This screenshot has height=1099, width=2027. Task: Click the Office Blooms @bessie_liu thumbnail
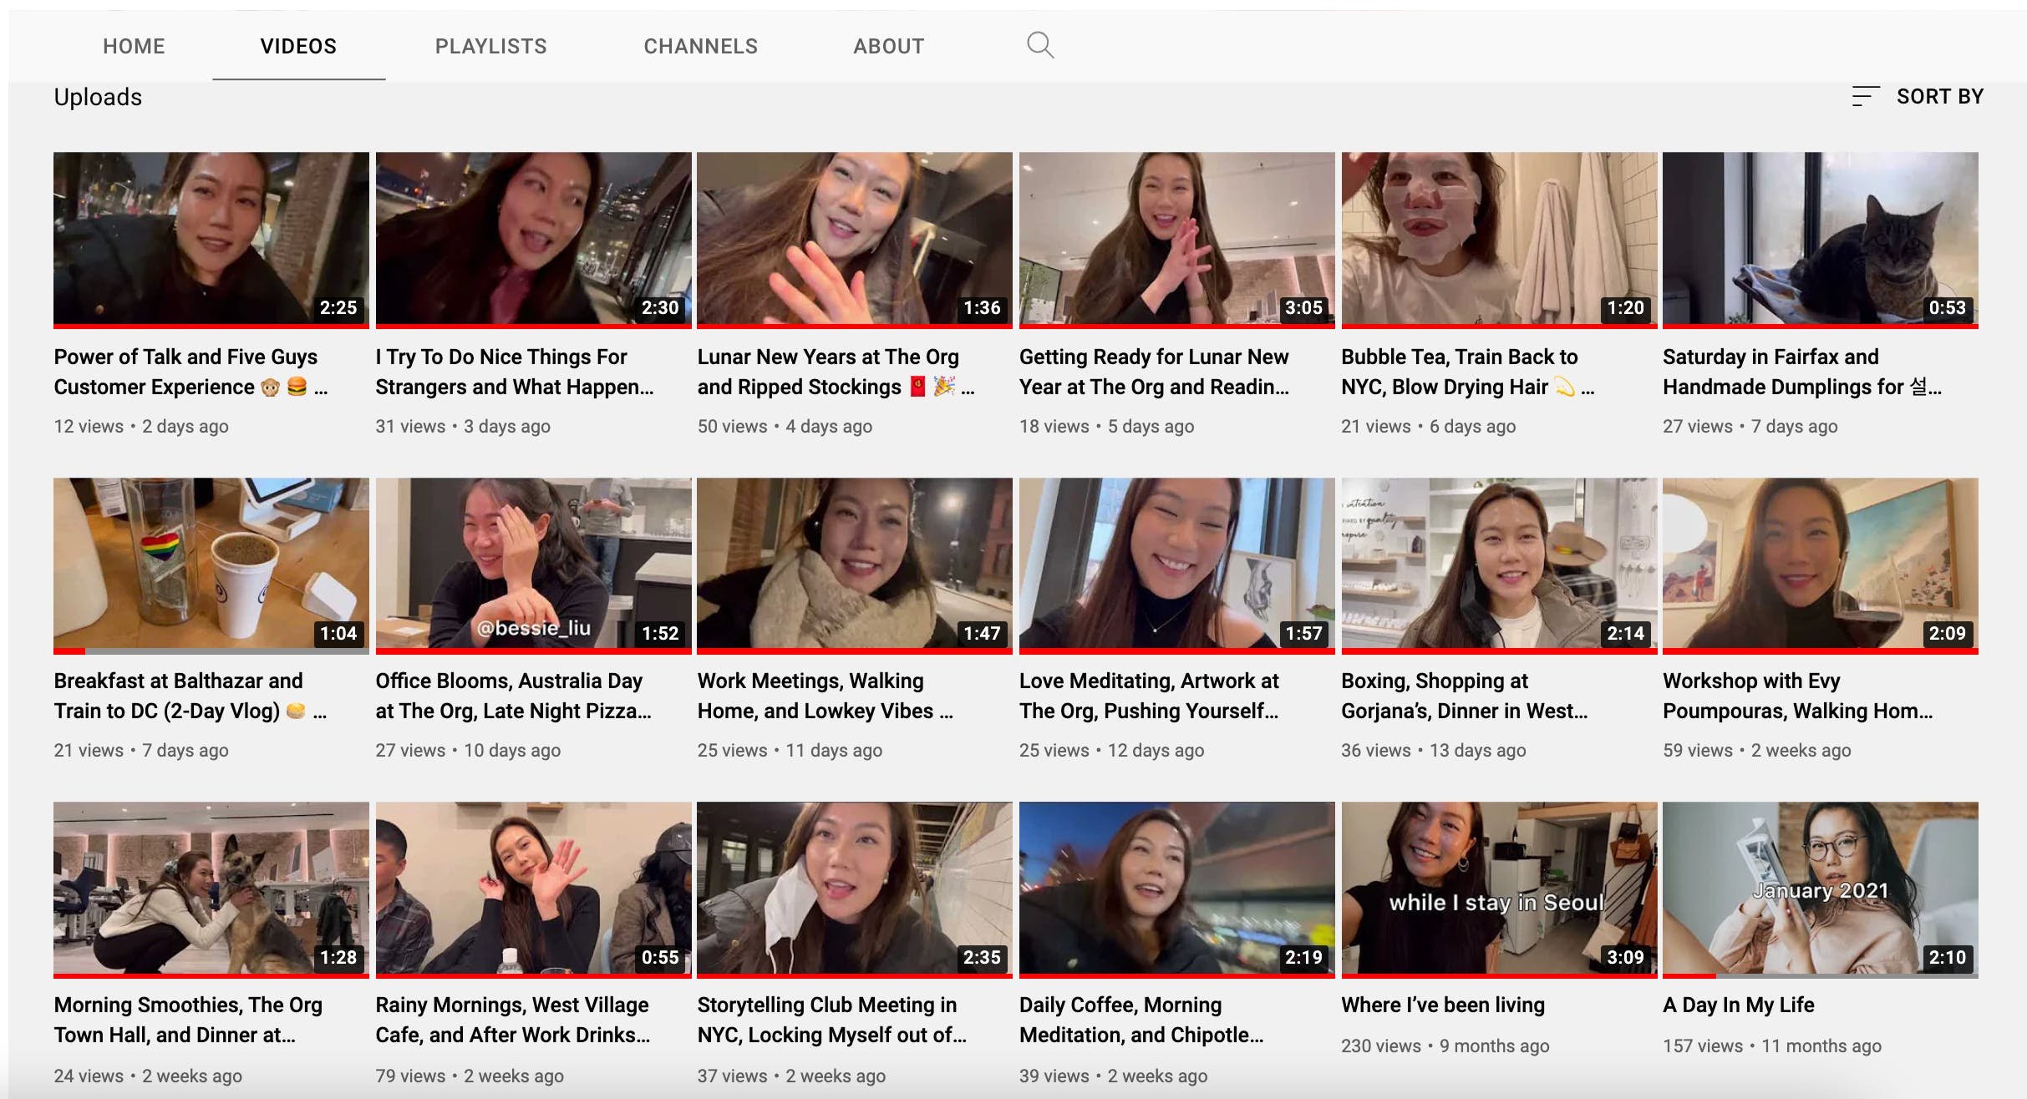tap(533, 565)
